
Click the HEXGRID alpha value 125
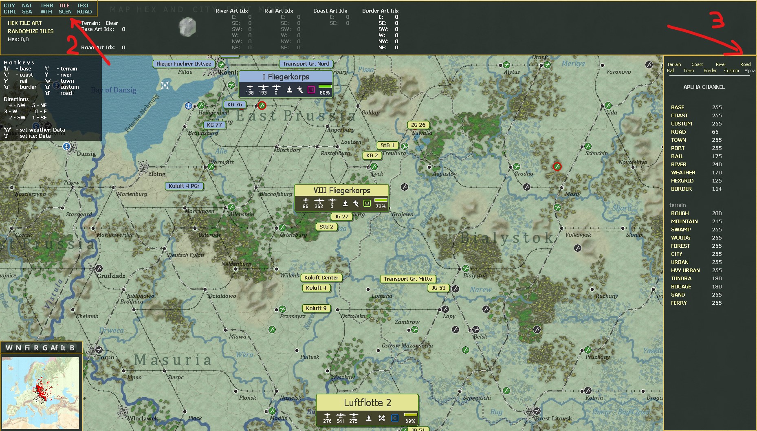pos(717,181)
